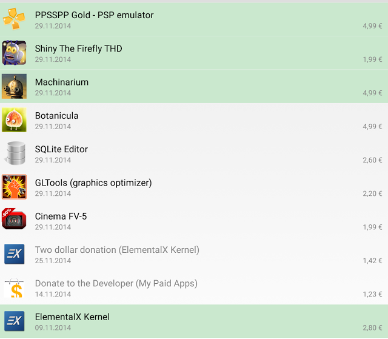Screen dimensions: 388x339
Task: Click the Donate to the Developer bag icon
Action: coord(14,287)
